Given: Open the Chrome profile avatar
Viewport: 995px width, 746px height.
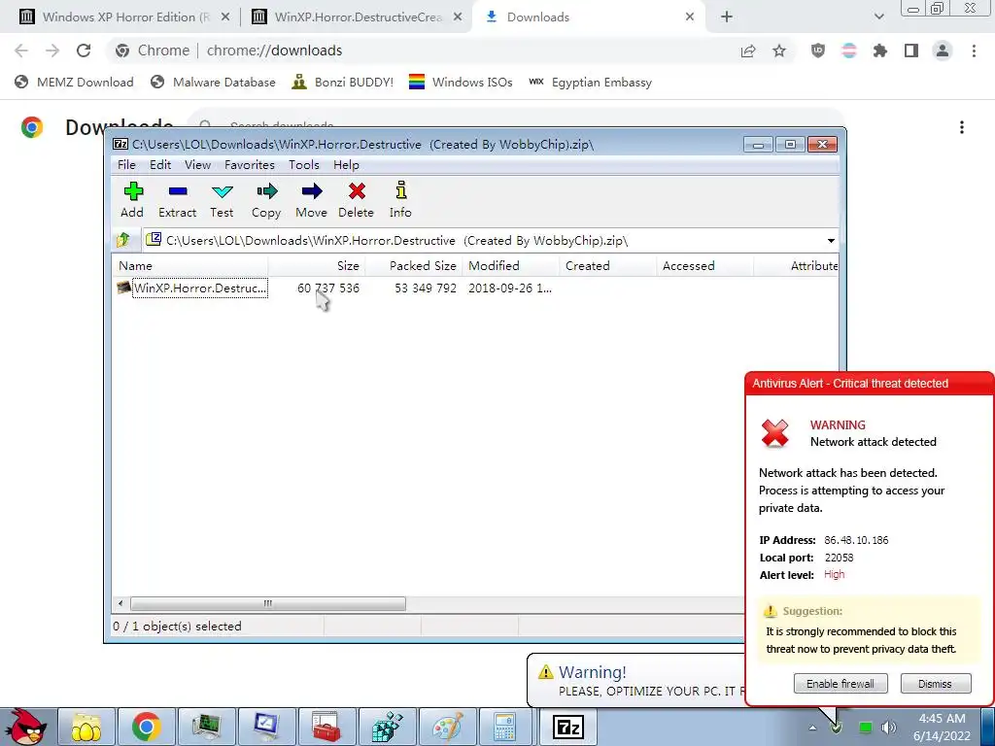Looking at the screenshot, I should point(943,51).
